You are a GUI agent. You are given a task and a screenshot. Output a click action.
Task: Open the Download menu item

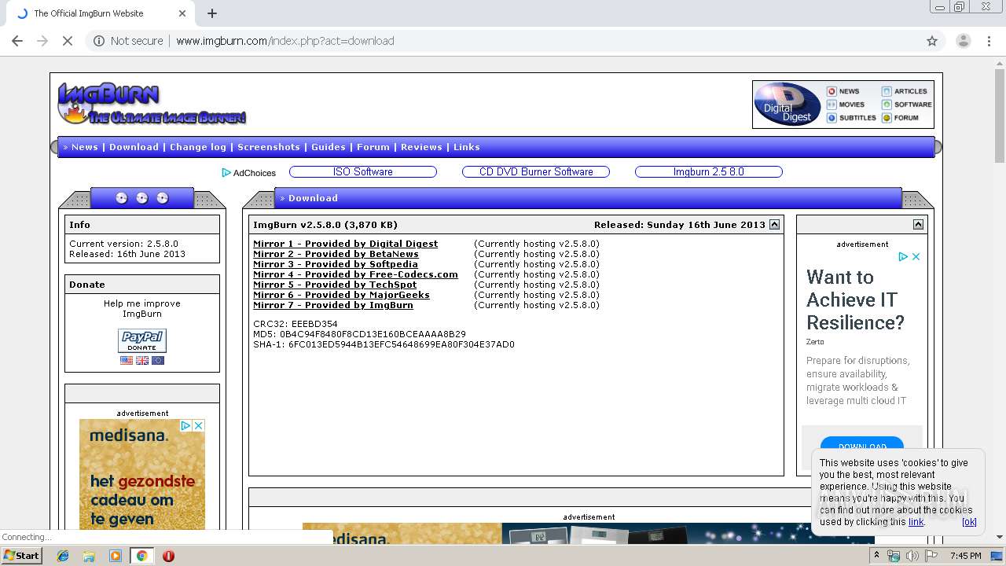click(x=134, y=147)
